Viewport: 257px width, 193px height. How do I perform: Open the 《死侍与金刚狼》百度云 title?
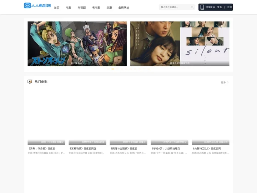124,149
